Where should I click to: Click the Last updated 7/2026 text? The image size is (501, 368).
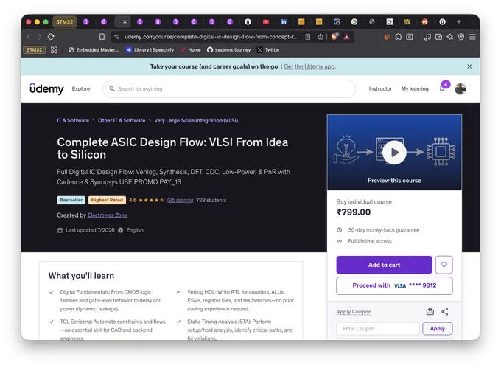coord(90,230)
